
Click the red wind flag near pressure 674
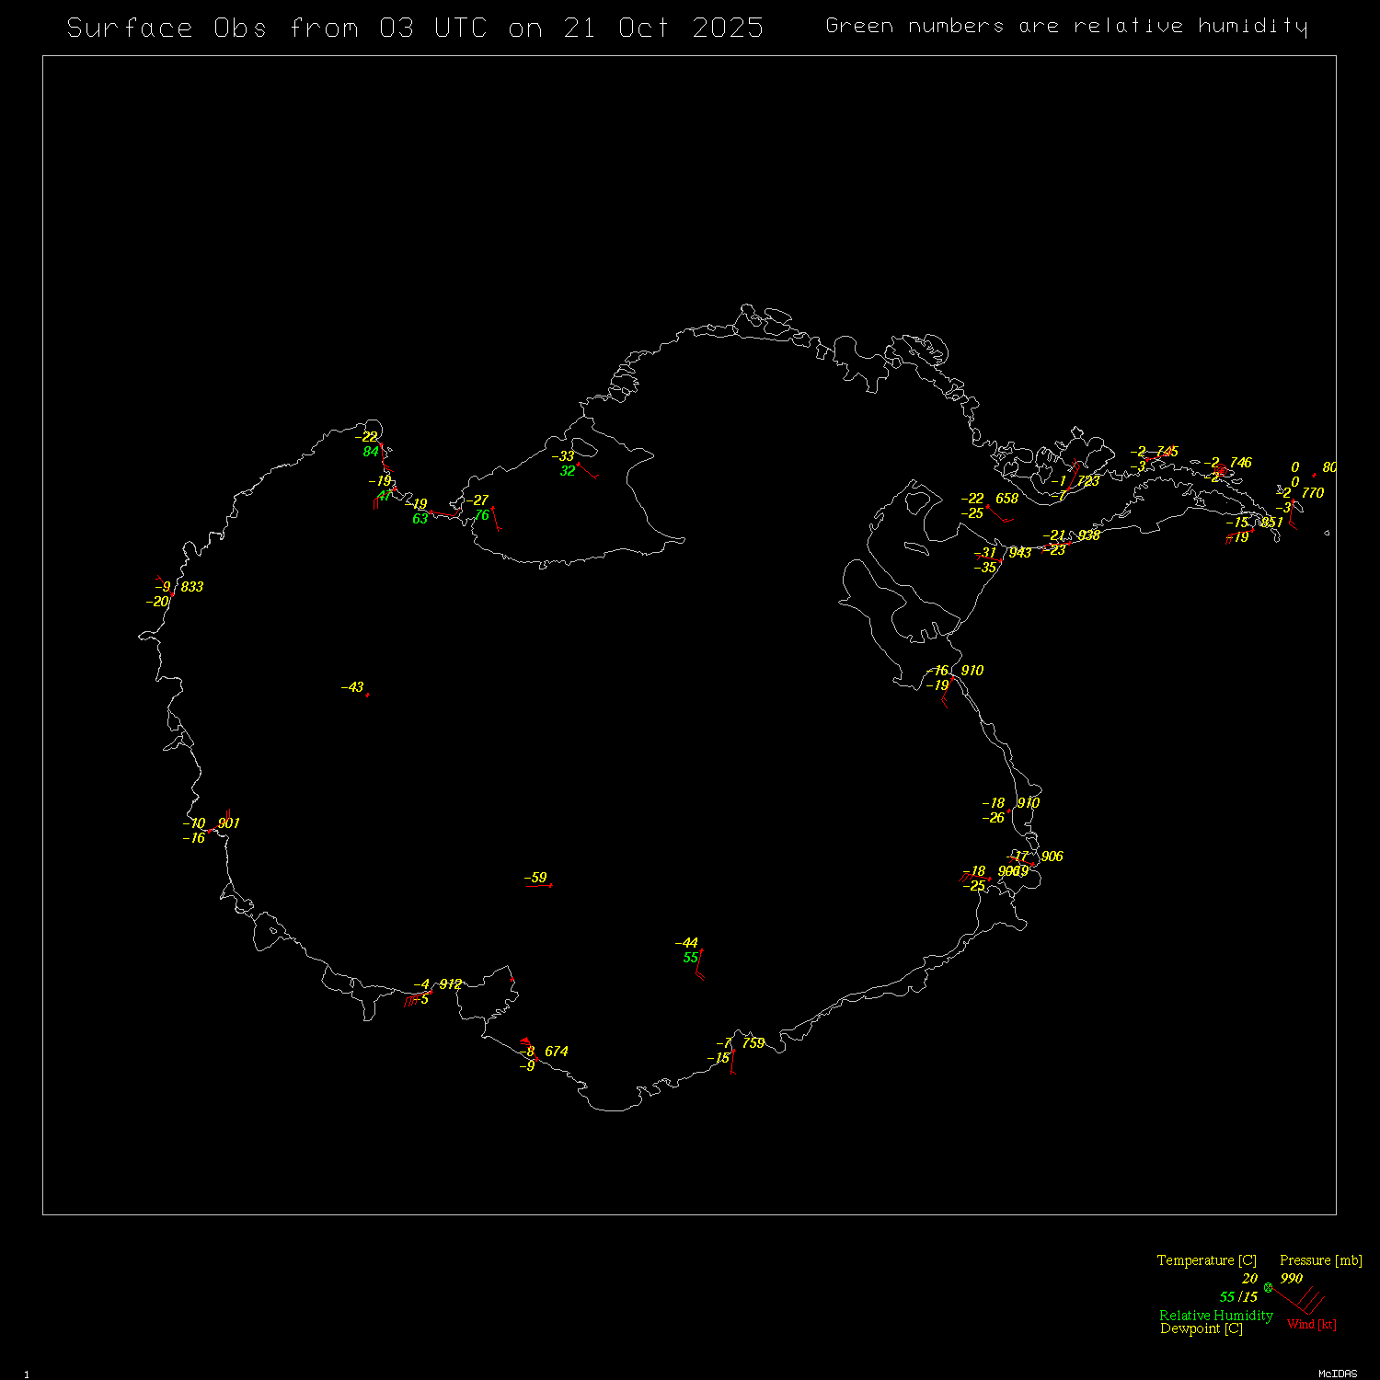click(x=524, y=1041)
